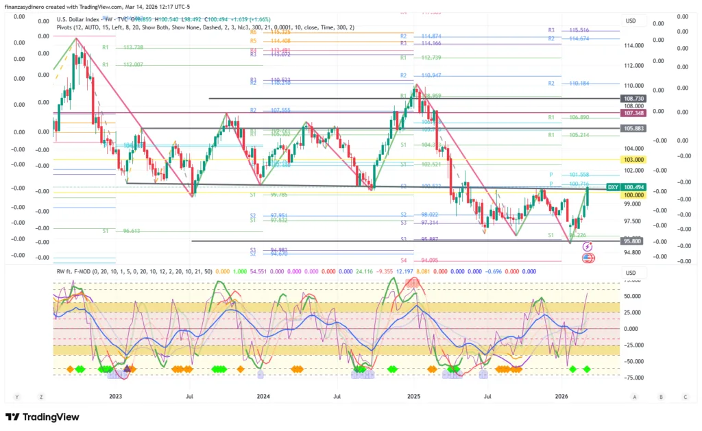Click the US flag economic event icon
This screenshot has width=702, height=431.
tap(588, 258)
